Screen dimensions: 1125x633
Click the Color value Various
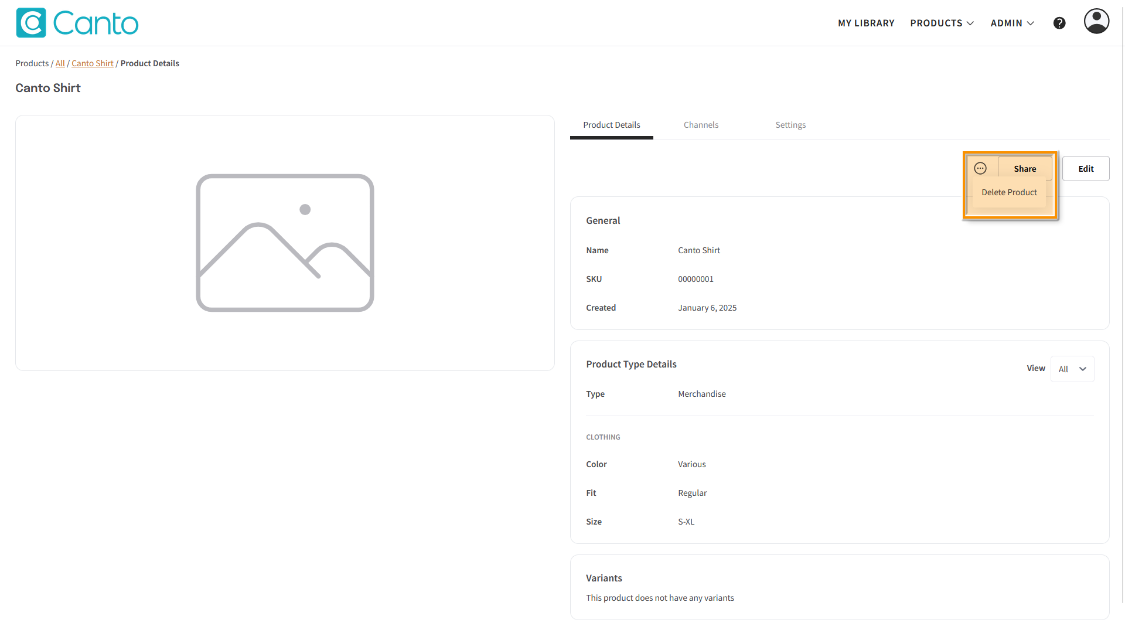[692, 464]
